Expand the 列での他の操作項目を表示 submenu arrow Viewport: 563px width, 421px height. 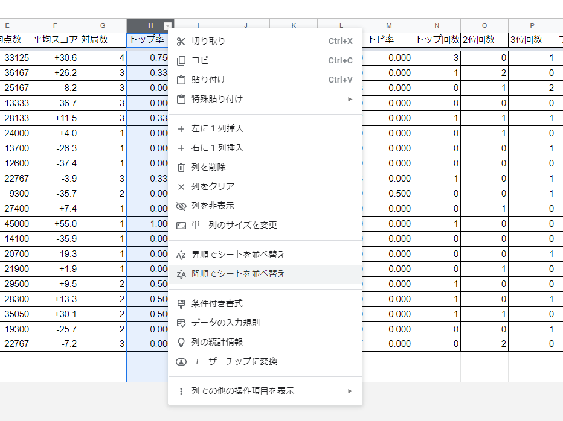click(350, 391)
